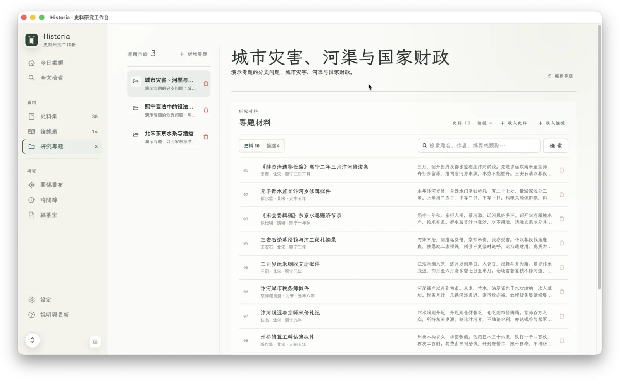The height and width of the screenshot is (380, 620).
Task: Remove 汴河浅涩与京师米价札记 row via trash icon
Action: pos(562,316)
